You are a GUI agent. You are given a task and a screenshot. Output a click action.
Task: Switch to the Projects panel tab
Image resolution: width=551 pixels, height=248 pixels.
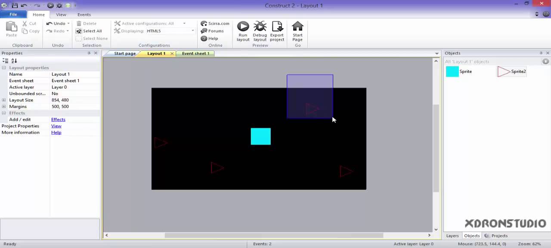point(496,236)
